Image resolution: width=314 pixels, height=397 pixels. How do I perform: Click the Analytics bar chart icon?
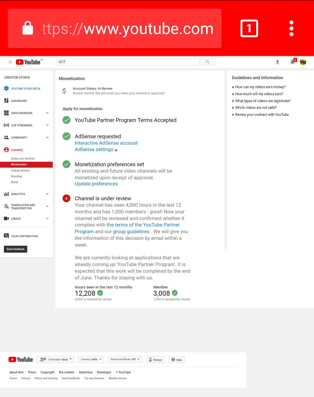[x=6, y=194]
